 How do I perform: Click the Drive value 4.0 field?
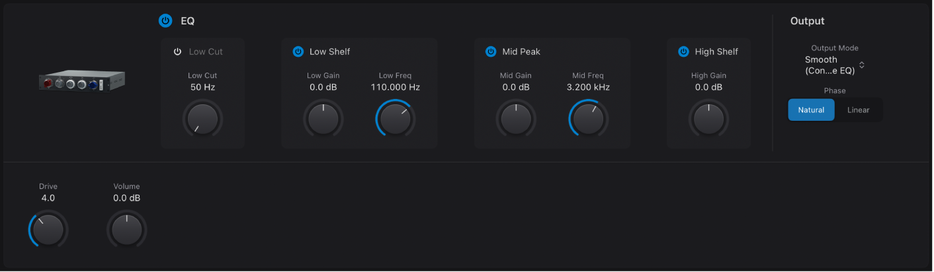point(48,198)
